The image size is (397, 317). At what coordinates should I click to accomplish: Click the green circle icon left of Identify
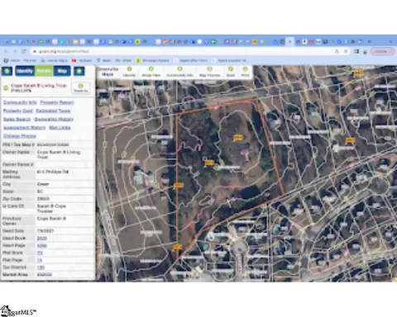point(7,71)
